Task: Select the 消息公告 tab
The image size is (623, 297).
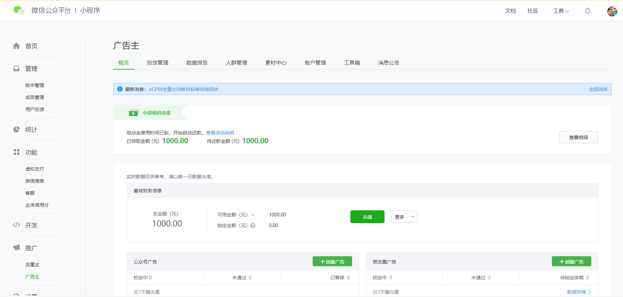Action: pyautogui.click(x=389, y=63)
